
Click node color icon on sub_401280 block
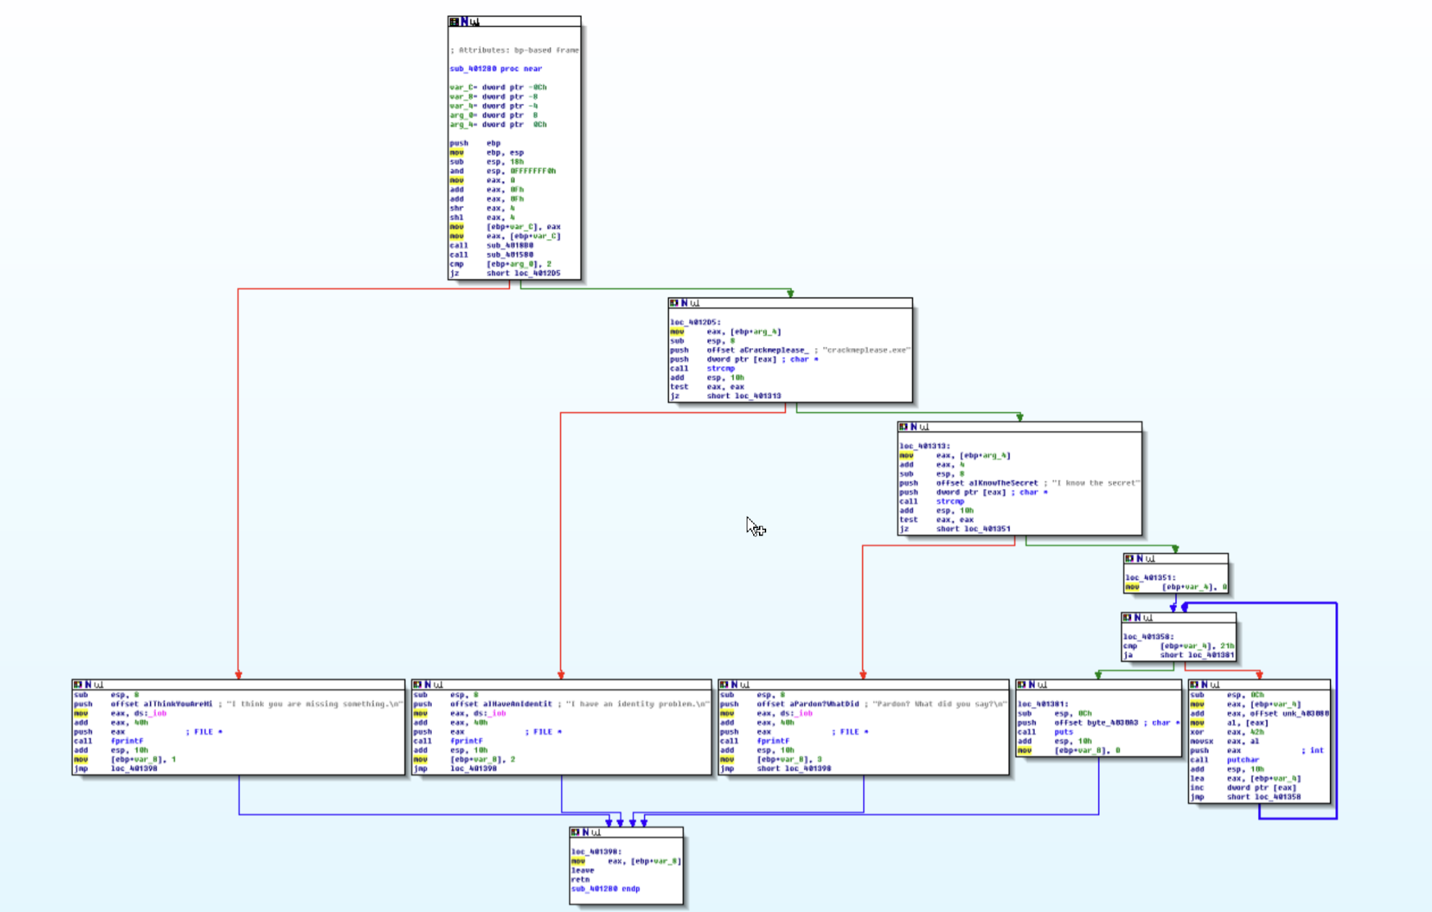(x=454, y=22)
